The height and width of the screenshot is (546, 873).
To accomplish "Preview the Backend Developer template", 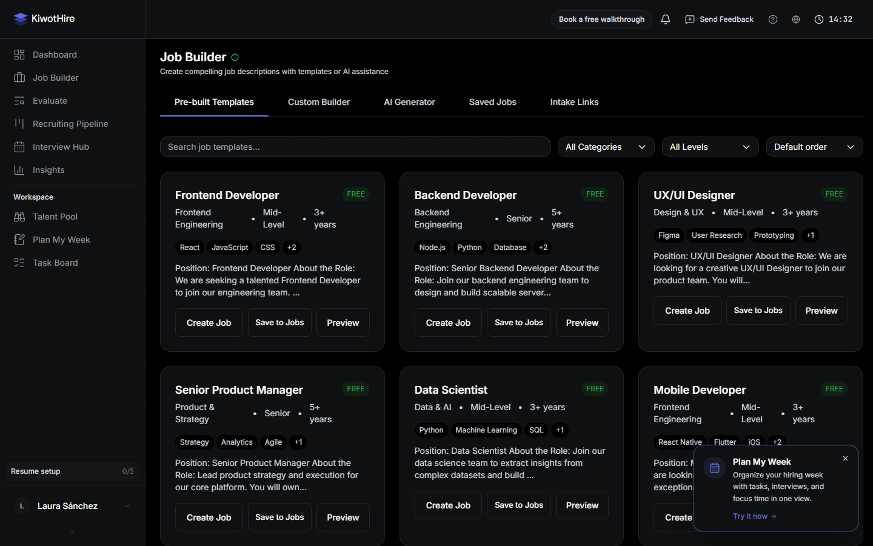I will [582, 323].
